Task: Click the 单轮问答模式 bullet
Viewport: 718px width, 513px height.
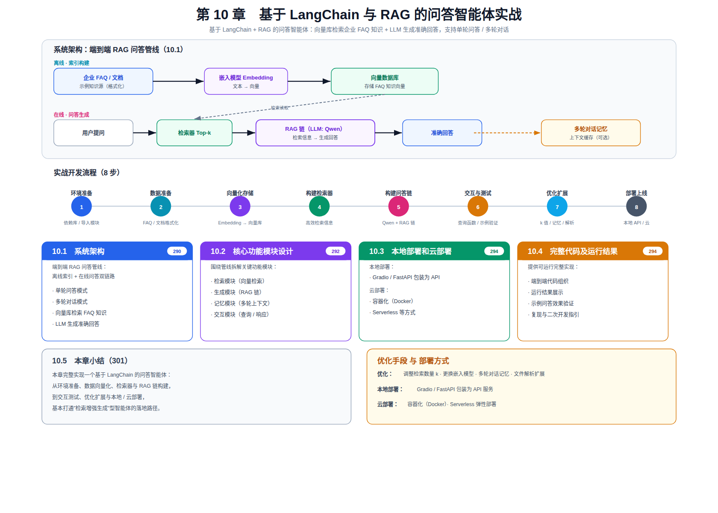Action: (x=70, y=291)
